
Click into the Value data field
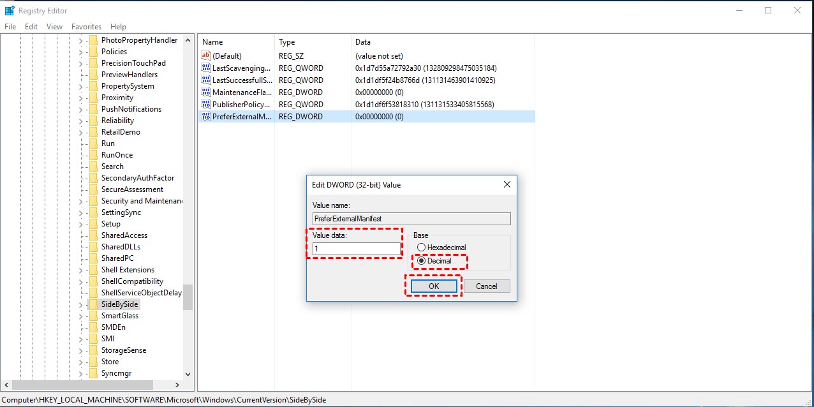coord(356,249)
